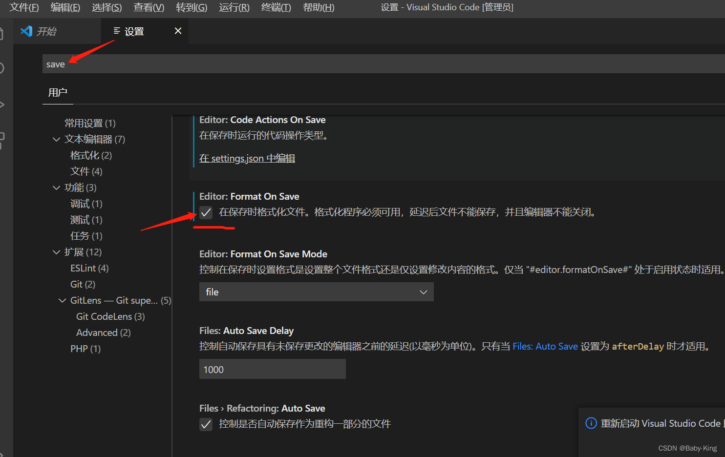Collapse the 文本编辑器 (7) tree section

(x=56, y=140)
